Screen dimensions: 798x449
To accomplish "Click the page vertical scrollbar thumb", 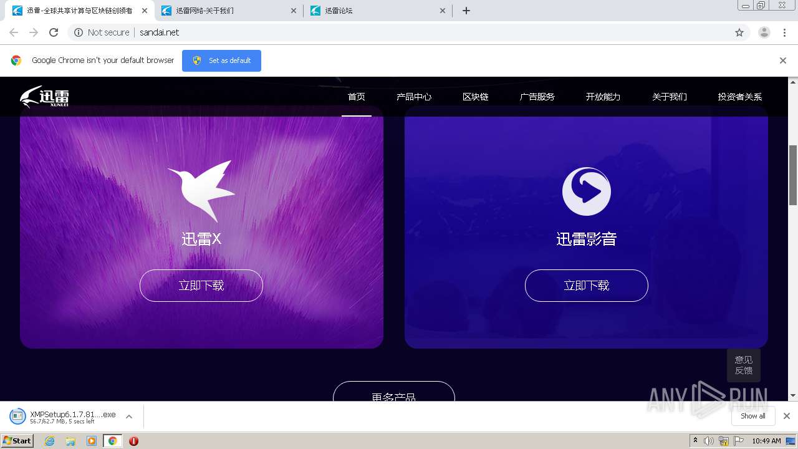I will (x=793, y=175).
